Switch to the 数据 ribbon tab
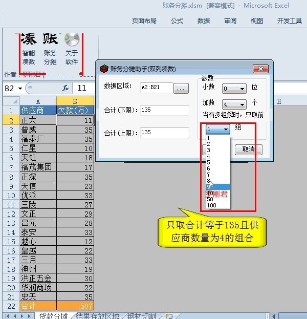The height and width of the screenshot is (319, 307). point(204,21)
